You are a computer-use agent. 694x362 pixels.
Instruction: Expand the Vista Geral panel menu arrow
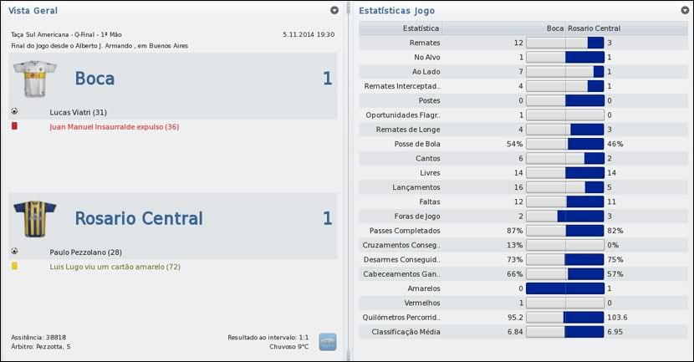click(x=334, y=10)
